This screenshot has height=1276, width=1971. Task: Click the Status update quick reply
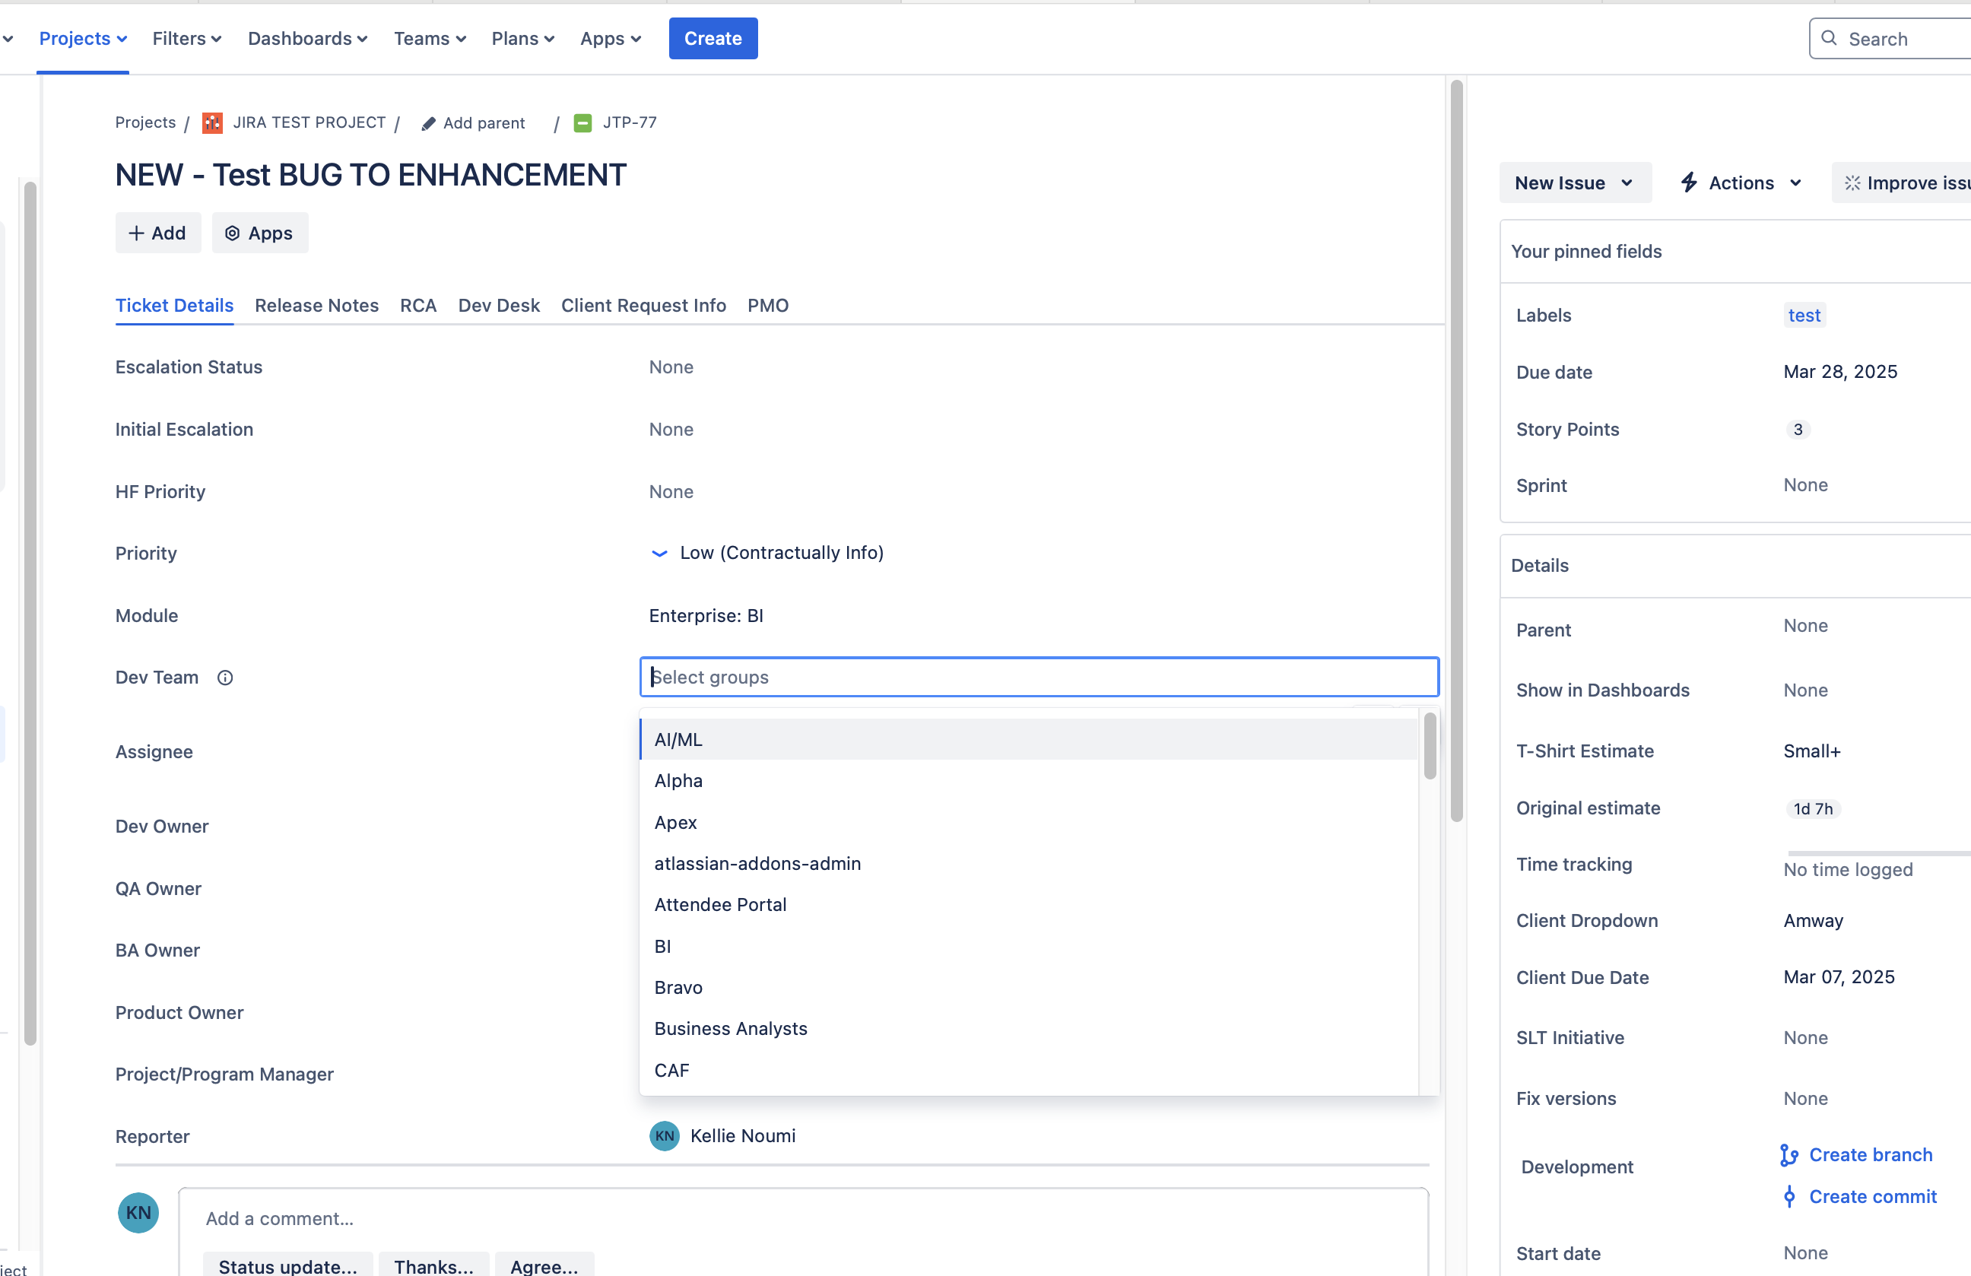287,1265
